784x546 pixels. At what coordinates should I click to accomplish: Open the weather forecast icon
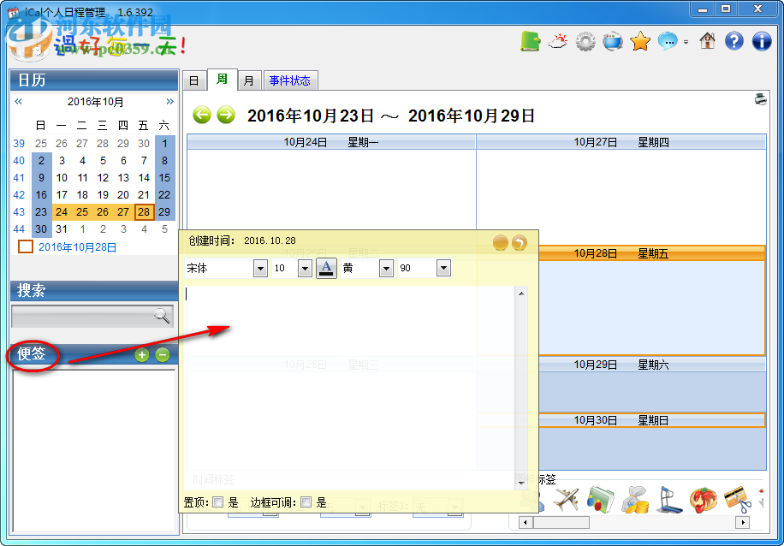[557, 41]
